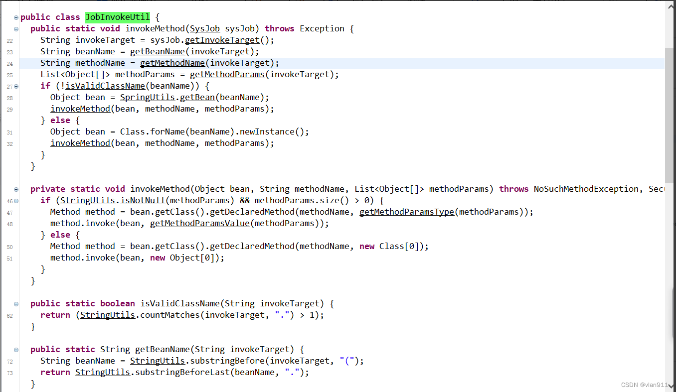Follow the SysJob parameter type hyperlink
This screenshot has width=676, height=392.
click(x=204, y=28)
